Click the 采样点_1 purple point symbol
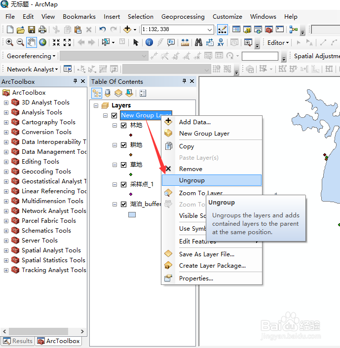Image resolution: width=340 pixels, height=348 pixels. click(x=131, y=194)
